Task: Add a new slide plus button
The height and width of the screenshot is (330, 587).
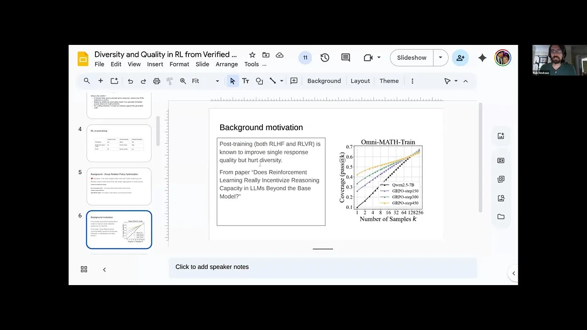Action: 100,81
